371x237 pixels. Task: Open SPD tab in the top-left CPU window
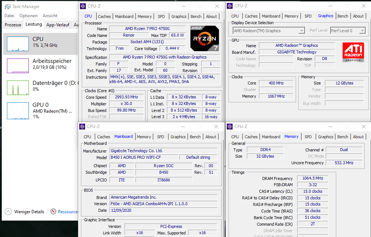coord(161,16)
